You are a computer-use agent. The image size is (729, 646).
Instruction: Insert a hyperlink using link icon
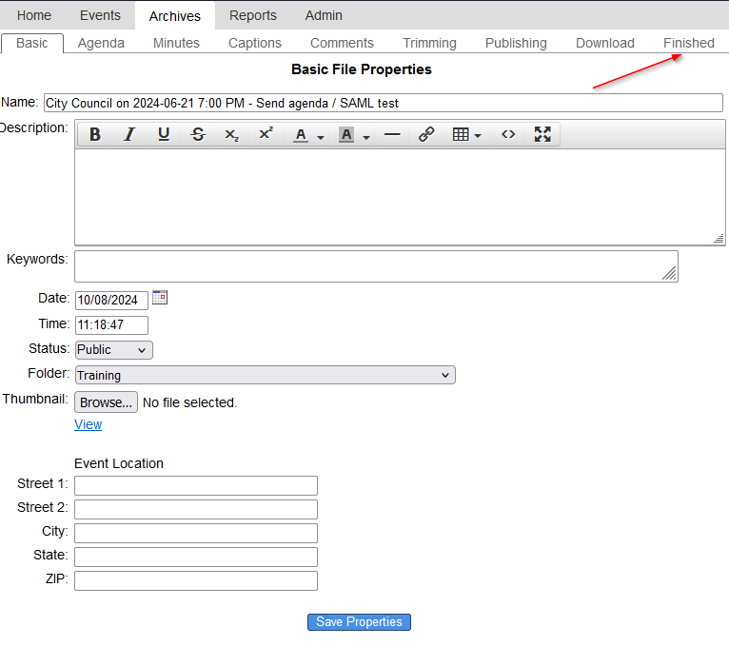pos(426,135)
